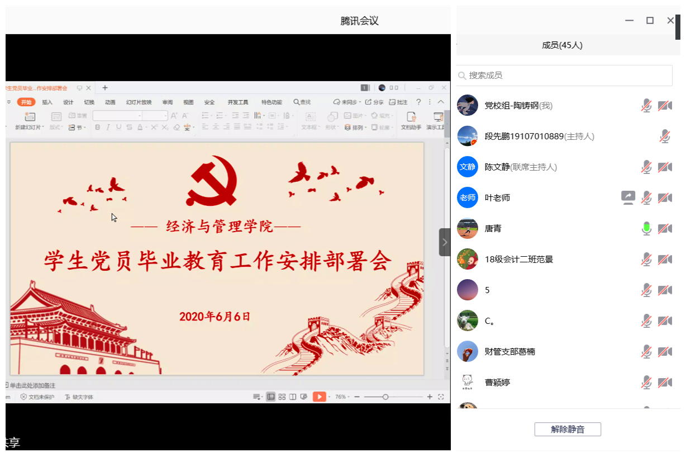This screenshot has height=457, width=686.
Task: Toggle the camera icon for 陈文静
Action: (x=665, y=167)
